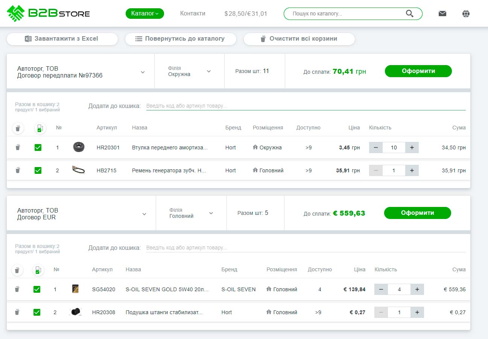Click Оформити for the 70,41 грн order
The image size is (488, 339).
[x=418, y=71]
